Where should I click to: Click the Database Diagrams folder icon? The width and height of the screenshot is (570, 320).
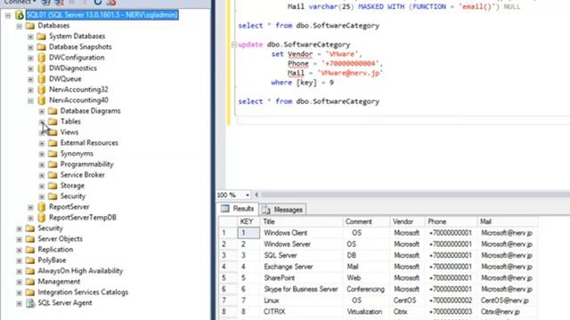(x=53, y=111)
